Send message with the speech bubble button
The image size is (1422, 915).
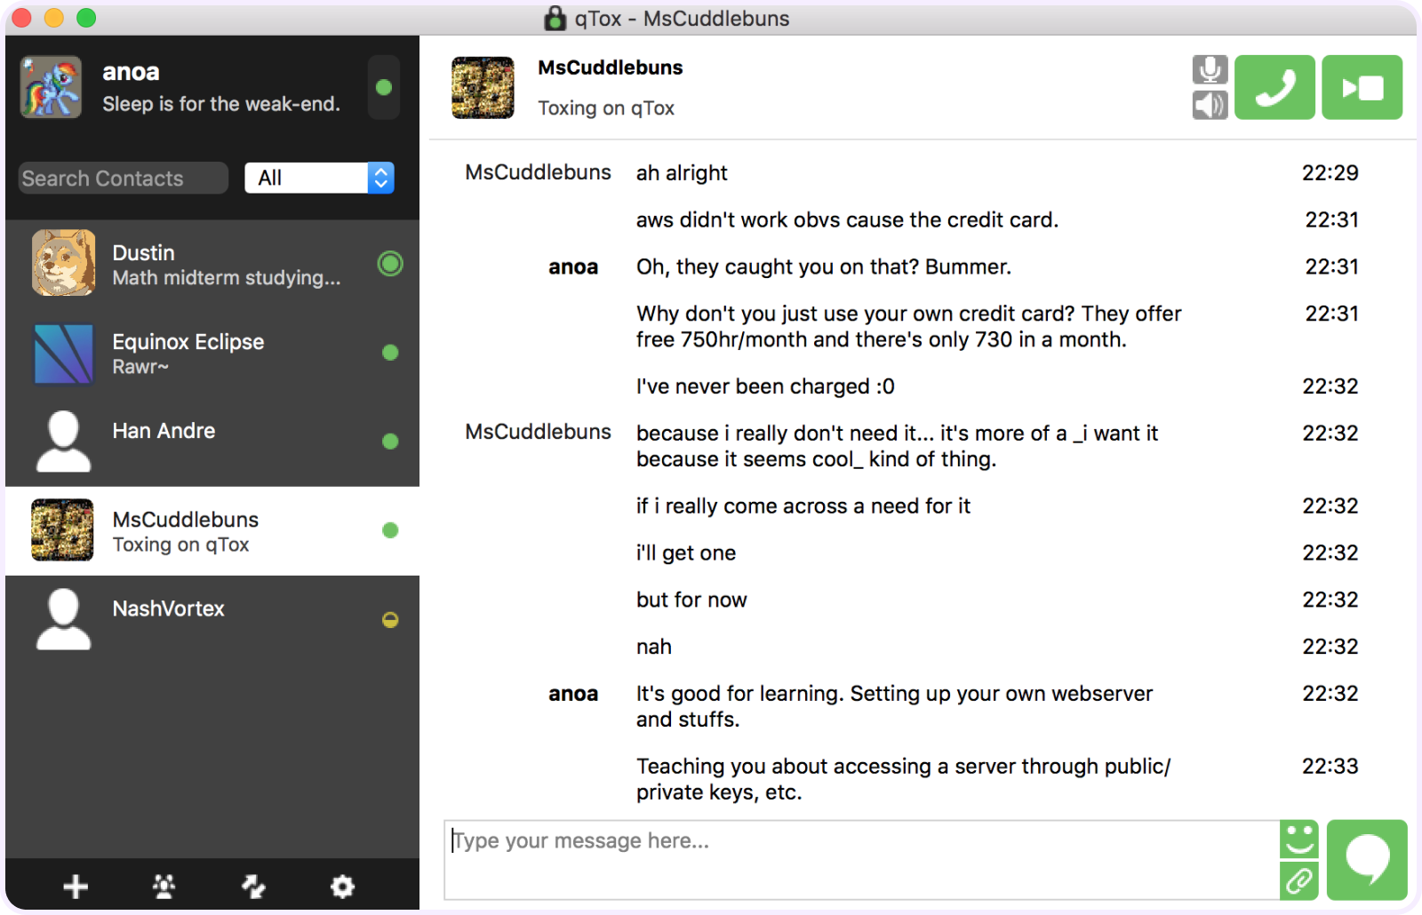point(1367,860)
